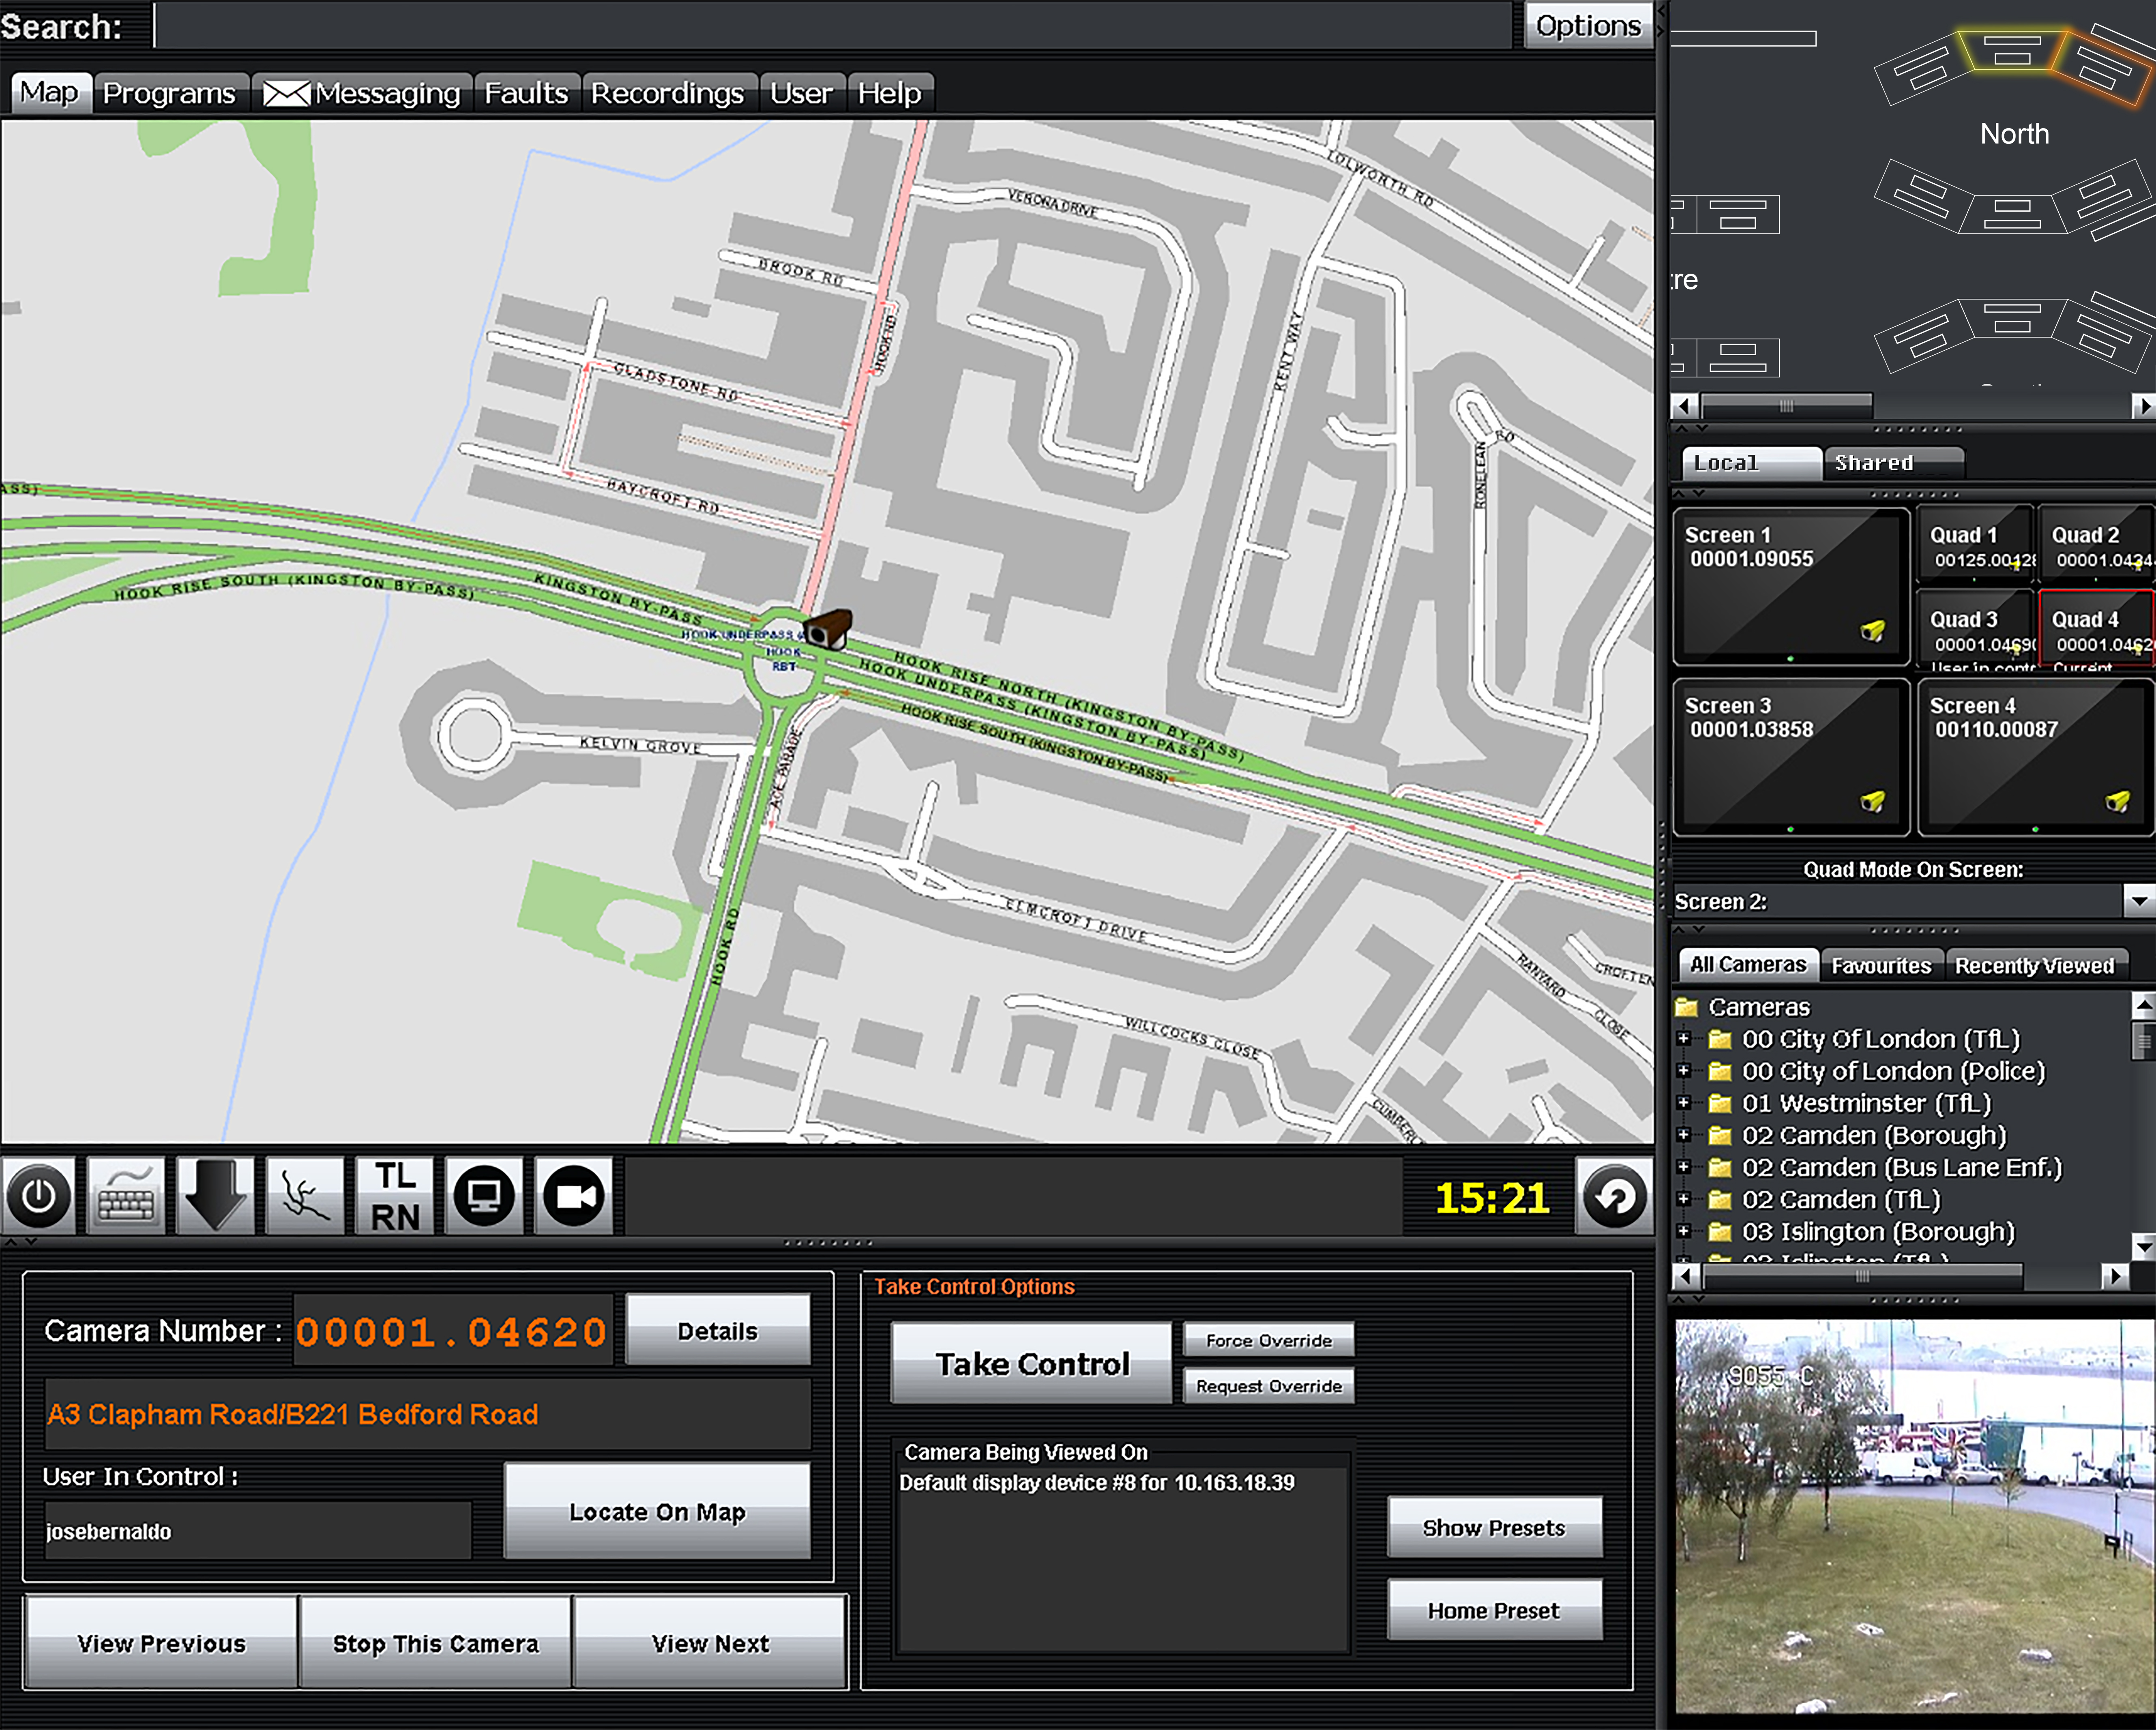Image resolution: width=2156 pixels, height=1730 pixels.
Task: Click View Previous button
Action: 161,1643
